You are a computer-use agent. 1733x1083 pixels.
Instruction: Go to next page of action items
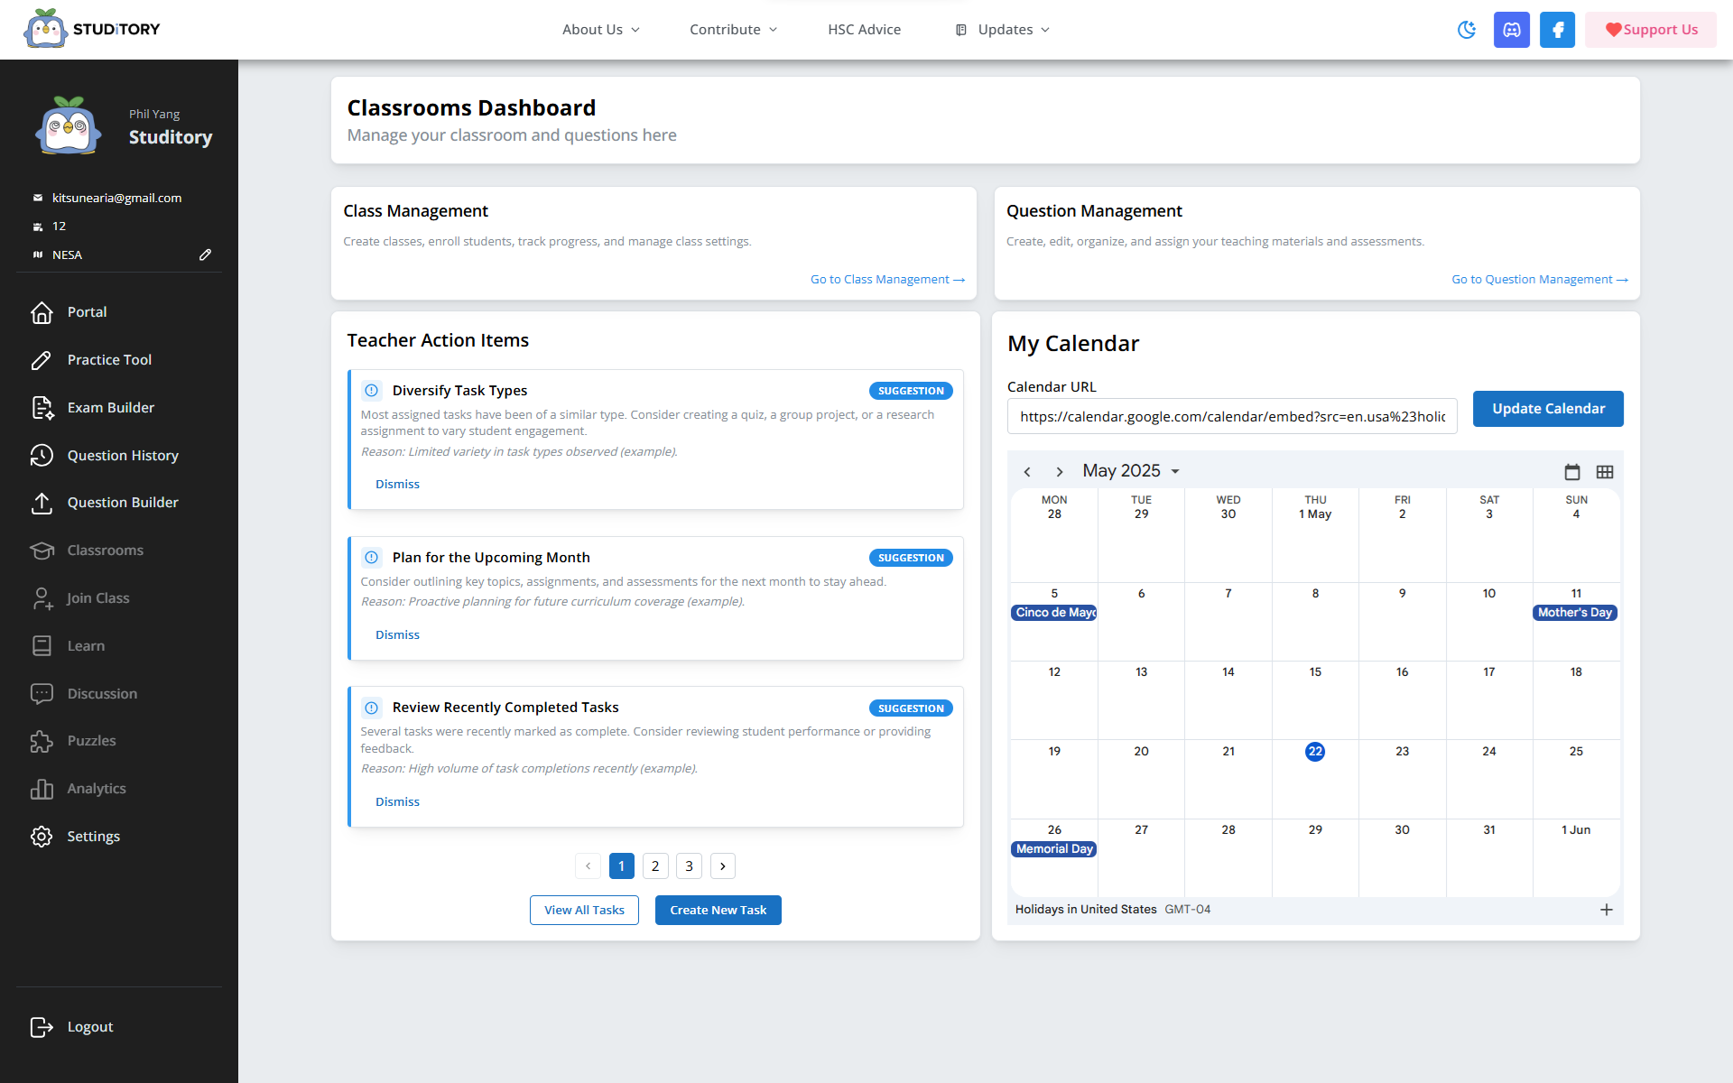point(723,866)
